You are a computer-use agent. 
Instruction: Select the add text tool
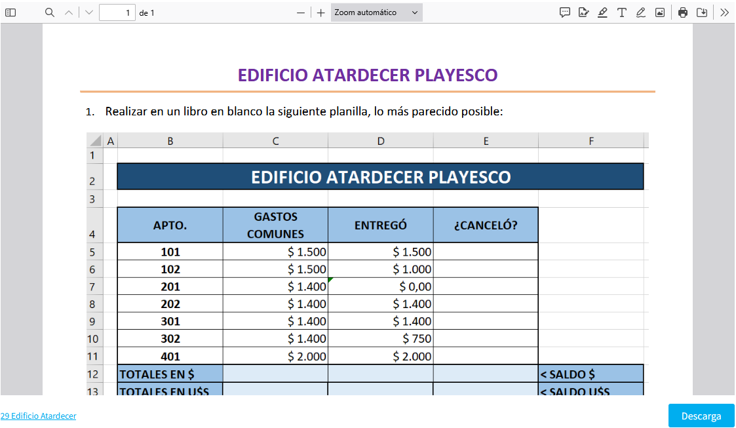(x=621, y=12)
